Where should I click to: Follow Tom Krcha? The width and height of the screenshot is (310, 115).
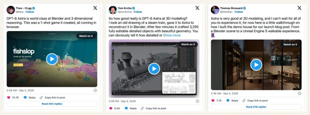pos(138,12)
